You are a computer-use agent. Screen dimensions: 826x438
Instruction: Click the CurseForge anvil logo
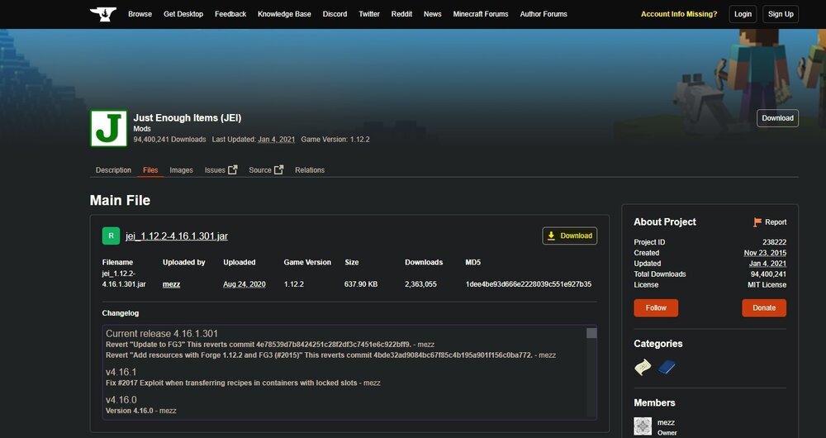click(x=103, y=14)
